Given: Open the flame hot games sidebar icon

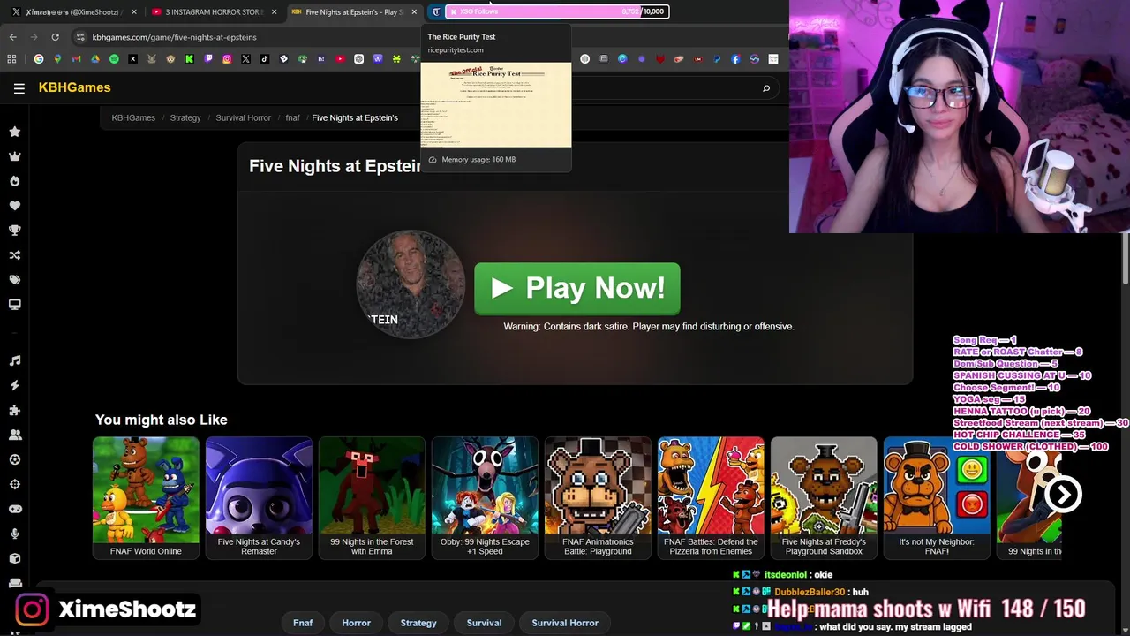Looking at the screenshot, I should point(15,181).
